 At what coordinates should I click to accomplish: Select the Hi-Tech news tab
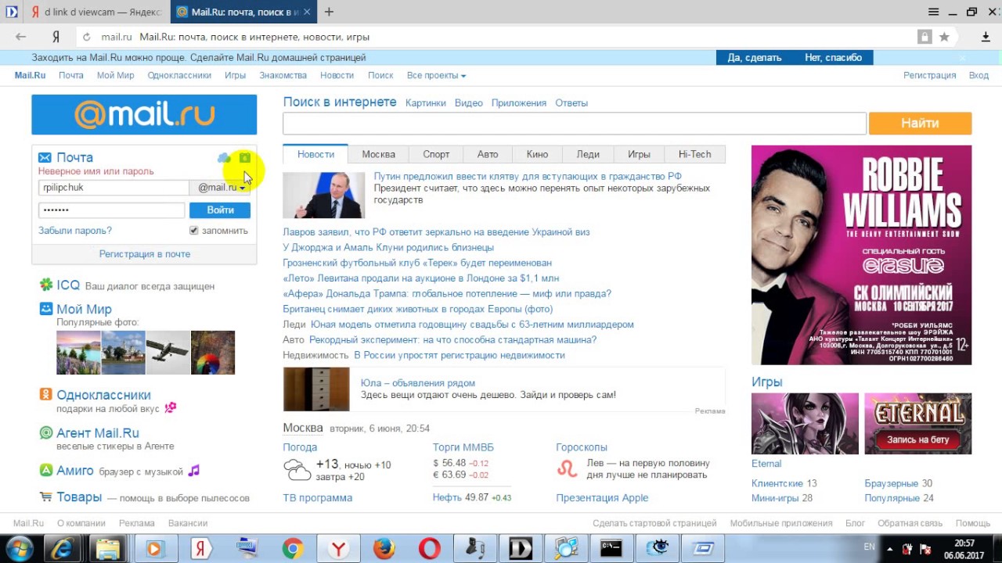694,154
